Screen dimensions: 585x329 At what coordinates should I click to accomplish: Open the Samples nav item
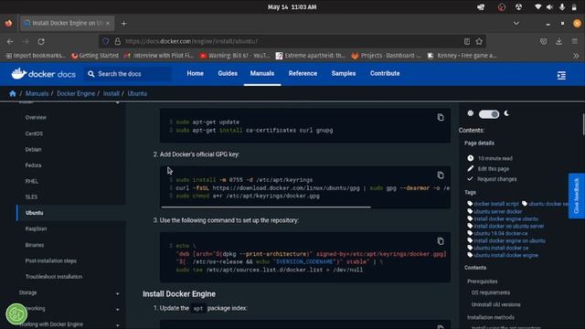click(344, 73)
